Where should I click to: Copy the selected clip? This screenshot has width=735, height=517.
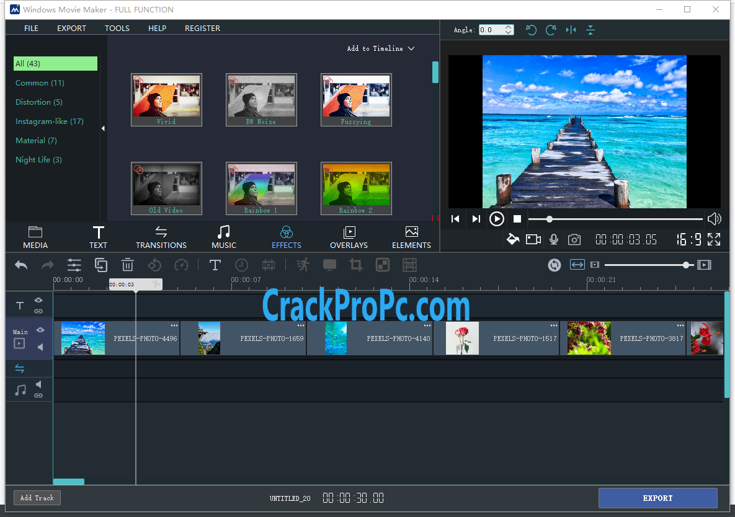[x=100, y=265]
